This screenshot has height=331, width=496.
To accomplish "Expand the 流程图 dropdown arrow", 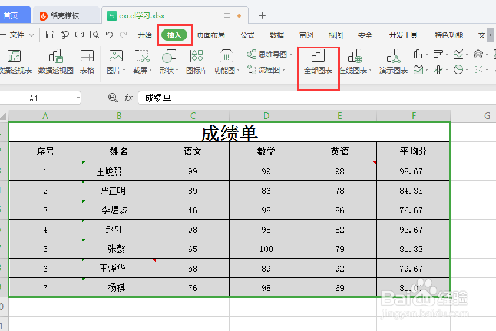I will click(x=284, y=70).
